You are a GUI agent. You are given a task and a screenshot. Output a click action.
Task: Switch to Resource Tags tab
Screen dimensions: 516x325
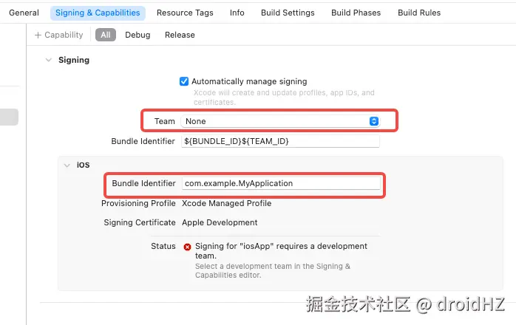point(185,13)
